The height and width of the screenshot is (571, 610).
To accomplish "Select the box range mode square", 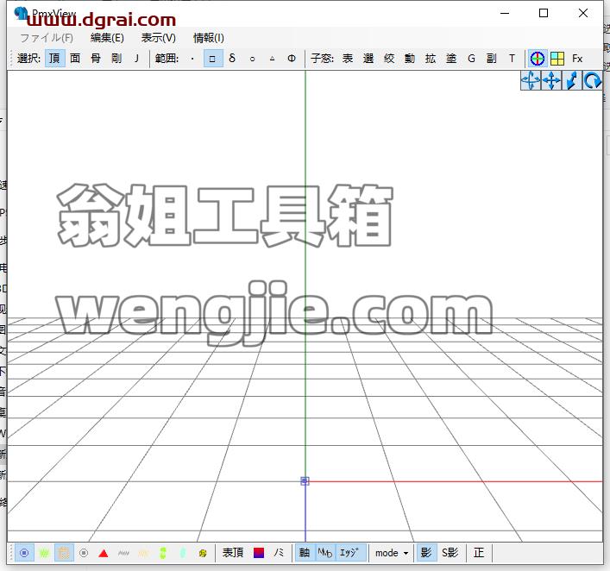I will tap(213, 59).
